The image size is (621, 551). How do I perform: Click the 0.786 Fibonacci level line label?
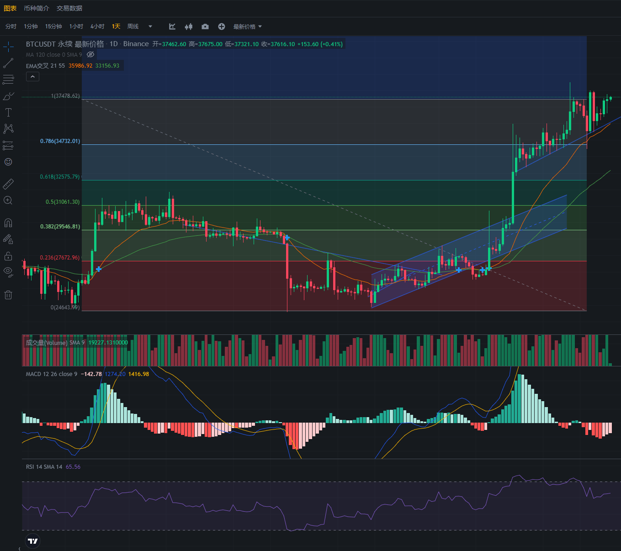(60, 141)
